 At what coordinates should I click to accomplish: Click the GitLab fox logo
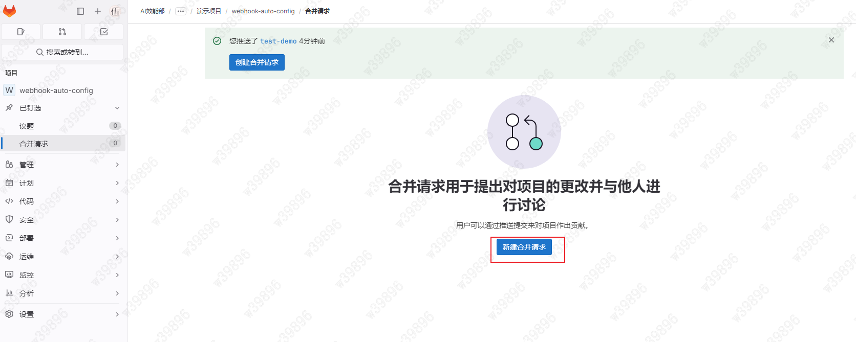pos(10,11)
